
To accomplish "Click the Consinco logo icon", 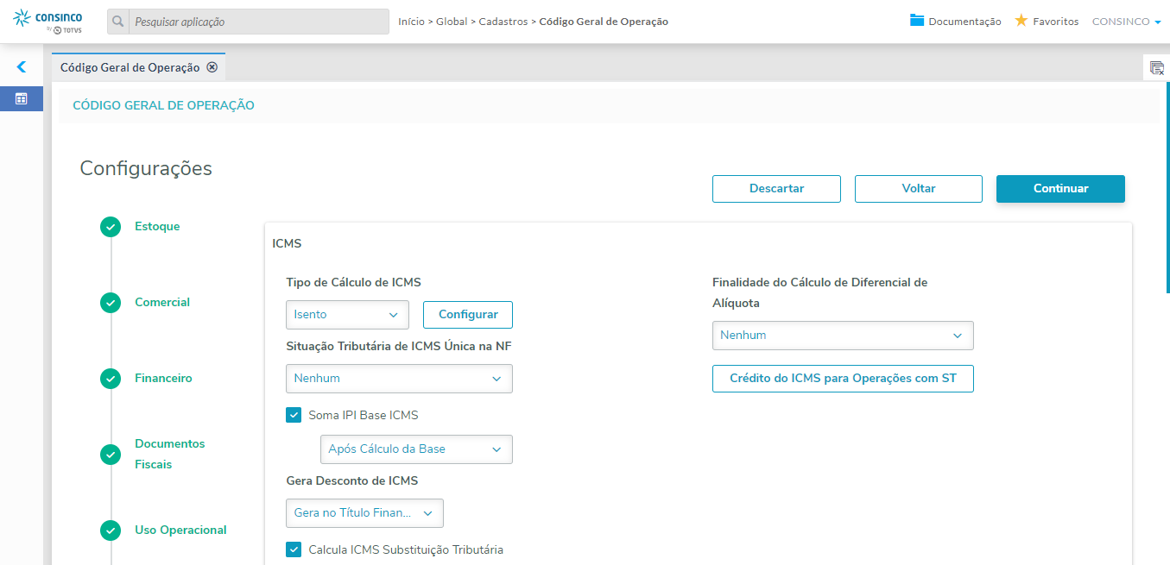I will [x=22, y=19].
